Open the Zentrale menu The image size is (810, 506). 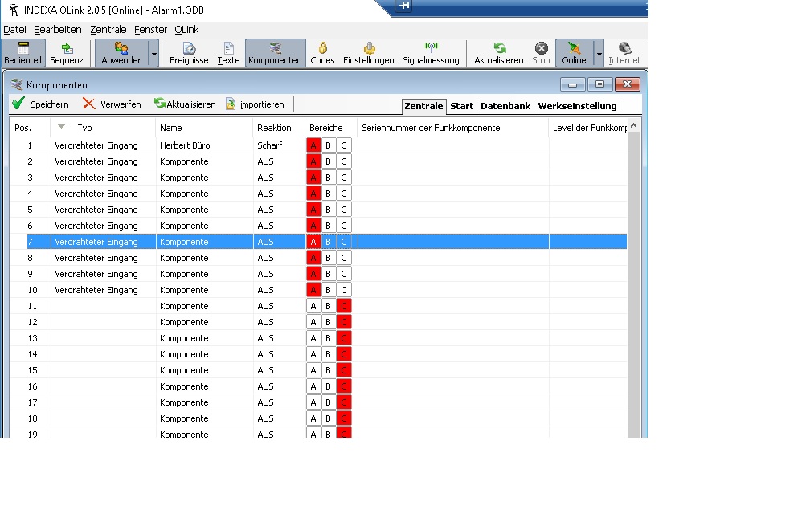[x=108, y=30]
